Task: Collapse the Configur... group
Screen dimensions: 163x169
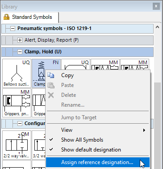Action: tap(20, 124)
